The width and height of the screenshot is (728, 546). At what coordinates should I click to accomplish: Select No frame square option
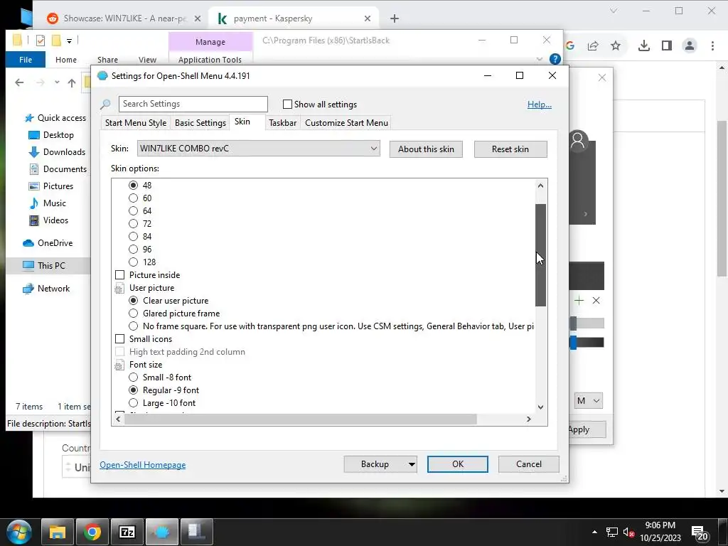tap(133, 326)
